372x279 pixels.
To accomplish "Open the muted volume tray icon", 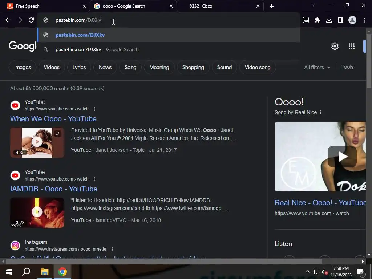I will (x=325, y=272).
